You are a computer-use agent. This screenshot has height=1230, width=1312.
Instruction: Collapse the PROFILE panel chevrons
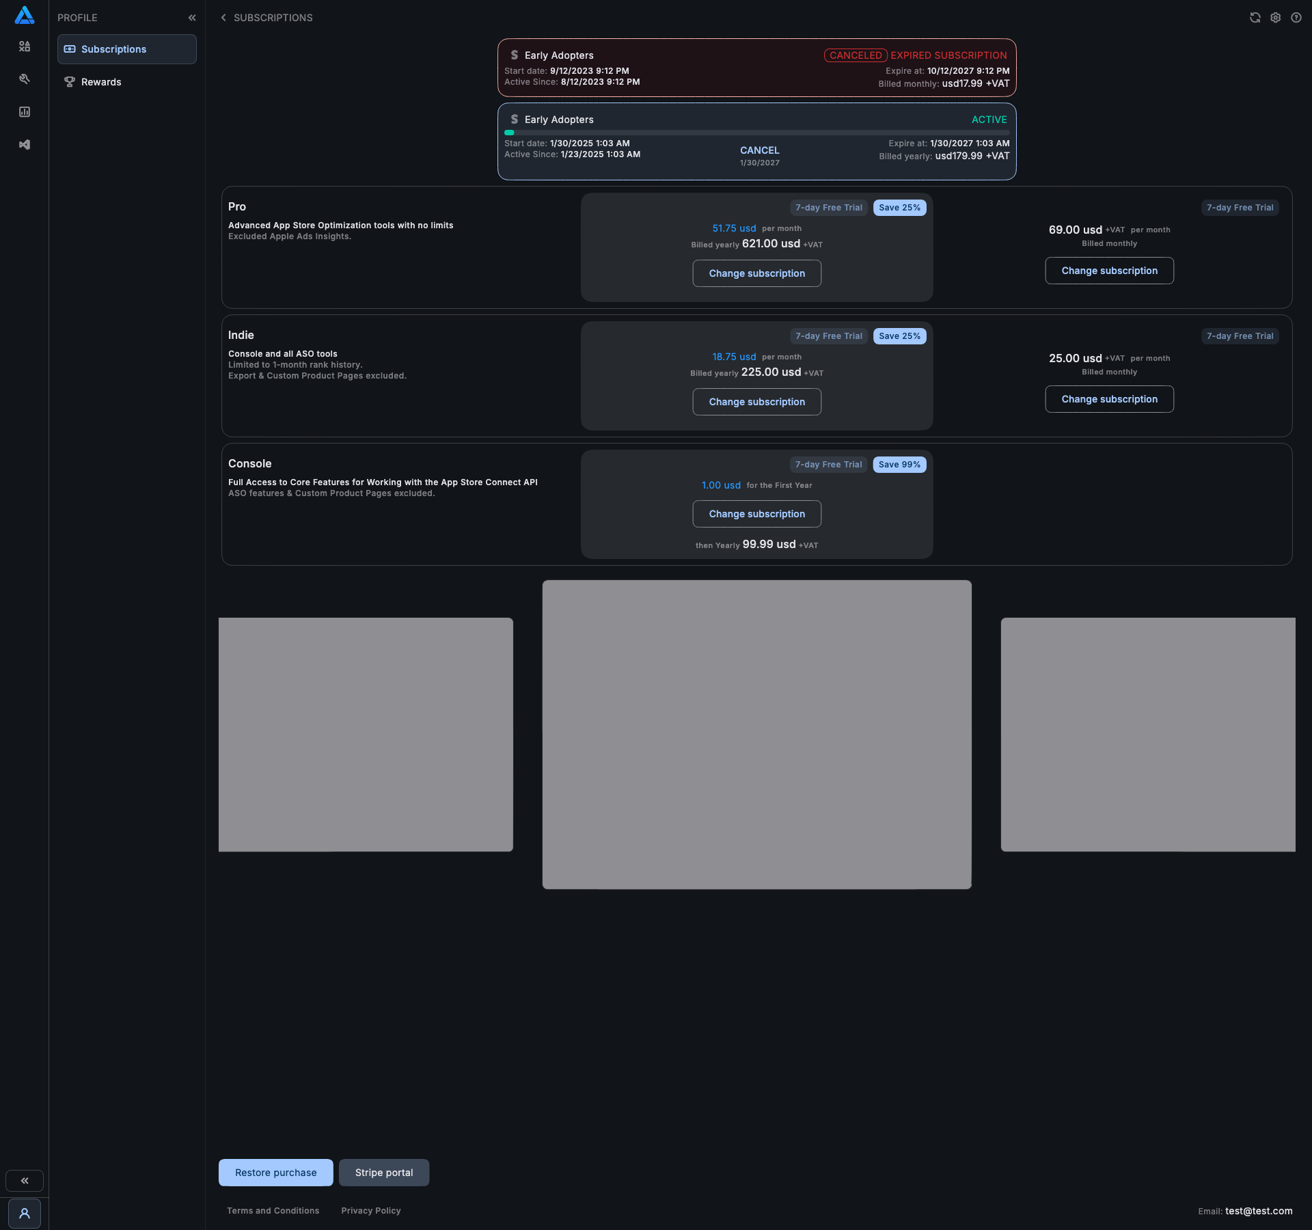pos(192,18)
